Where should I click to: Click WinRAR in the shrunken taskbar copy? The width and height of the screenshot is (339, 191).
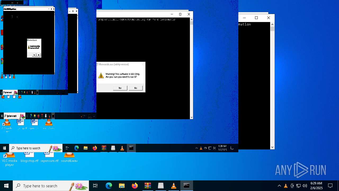point(104,148)
